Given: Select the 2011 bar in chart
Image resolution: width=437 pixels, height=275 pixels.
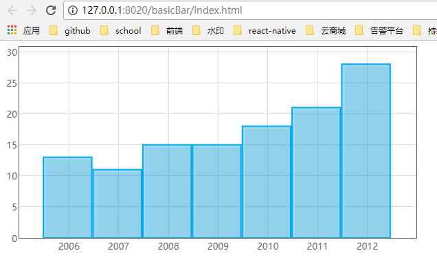Looking at the screenshot, I should [x=316, y=173].
